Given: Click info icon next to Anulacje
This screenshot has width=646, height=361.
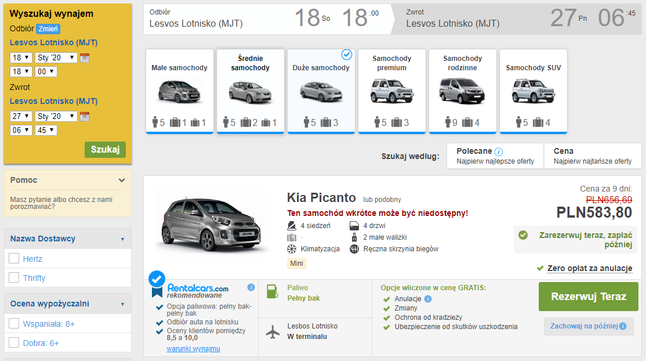Looking at the screenshot, I should pyautogui.click(x=428, y=299).
